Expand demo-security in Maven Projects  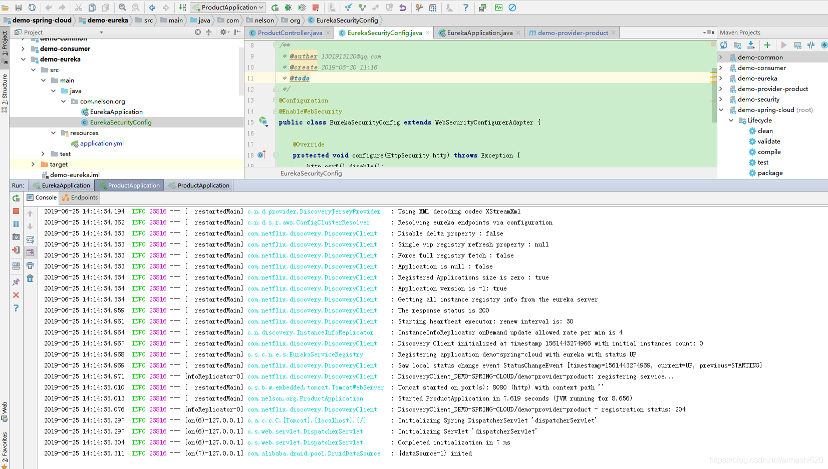[x=721, y=99]
